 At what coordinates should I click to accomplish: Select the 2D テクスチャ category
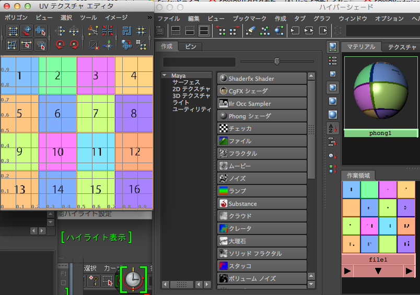tap(191, 89)
